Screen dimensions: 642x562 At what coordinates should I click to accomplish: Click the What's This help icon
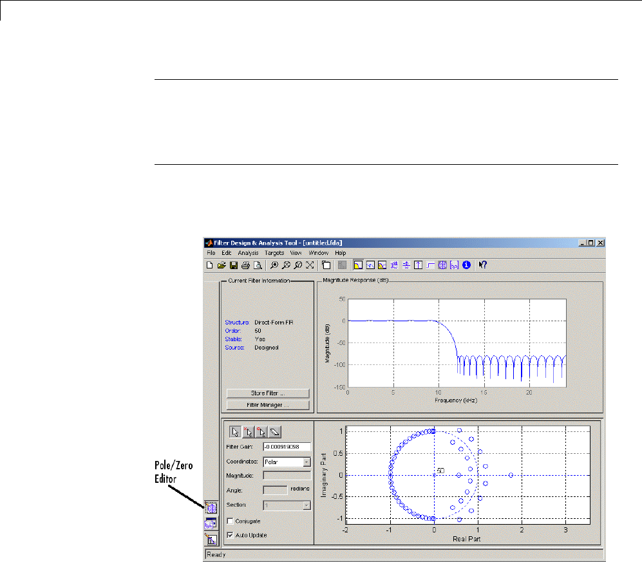pos(483,265)
